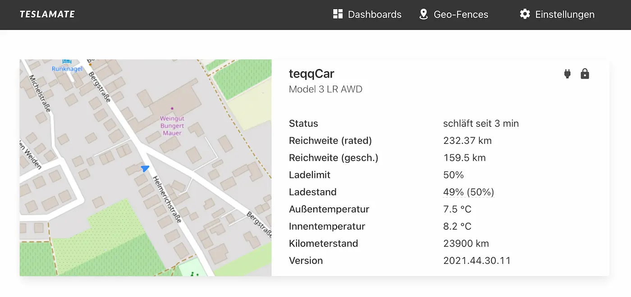Open the Dashboards menu item

(x=374, y=14)
